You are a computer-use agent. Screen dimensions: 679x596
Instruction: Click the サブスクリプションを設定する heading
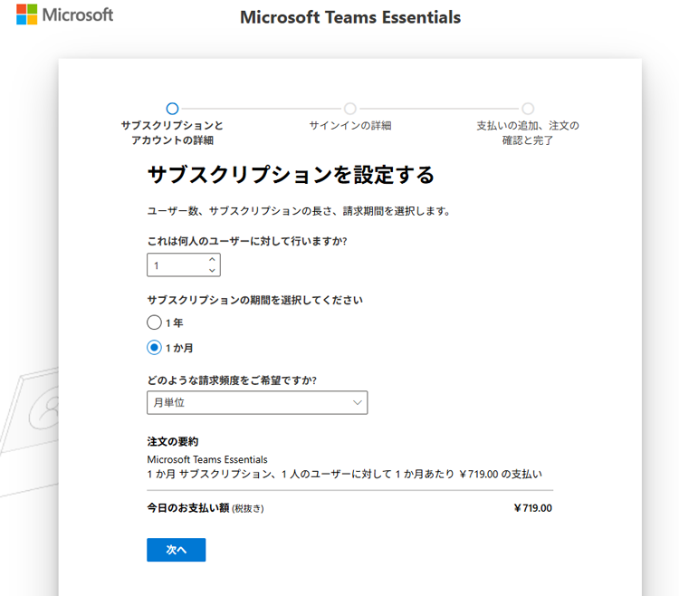291,175
